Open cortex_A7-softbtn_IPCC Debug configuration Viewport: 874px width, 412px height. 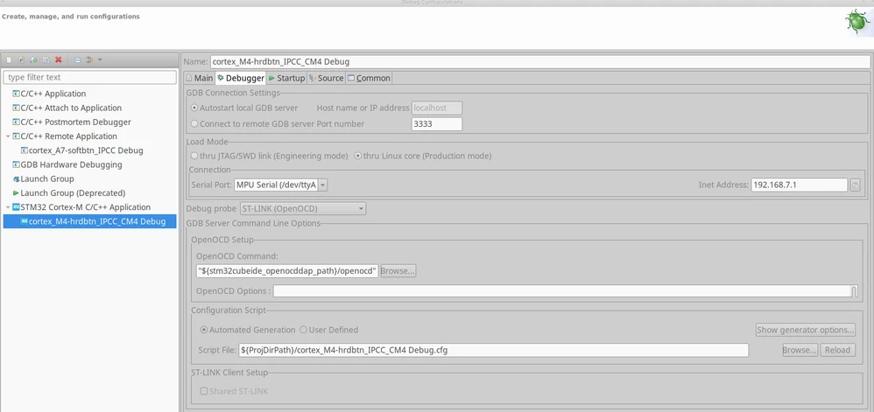click(82, 150)
